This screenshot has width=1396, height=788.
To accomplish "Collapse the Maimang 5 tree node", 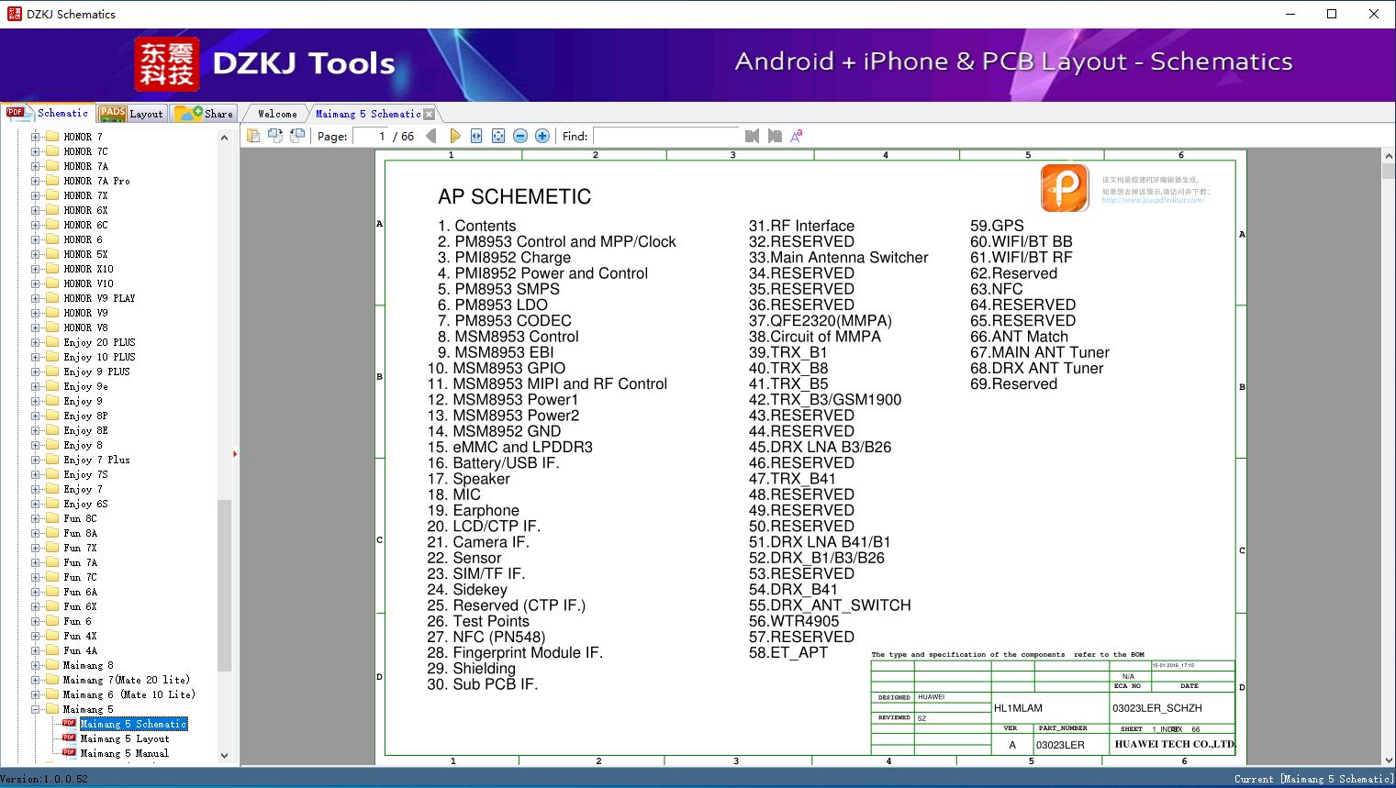I will [x=36, y=709].
